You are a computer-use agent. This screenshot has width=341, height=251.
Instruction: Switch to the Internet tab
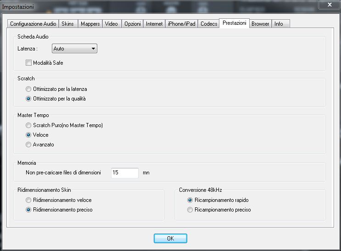click(154, 24)
